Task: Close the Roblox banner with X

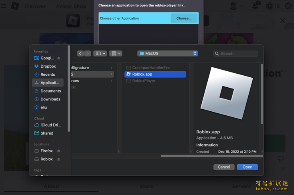Action: pos(282,20)
